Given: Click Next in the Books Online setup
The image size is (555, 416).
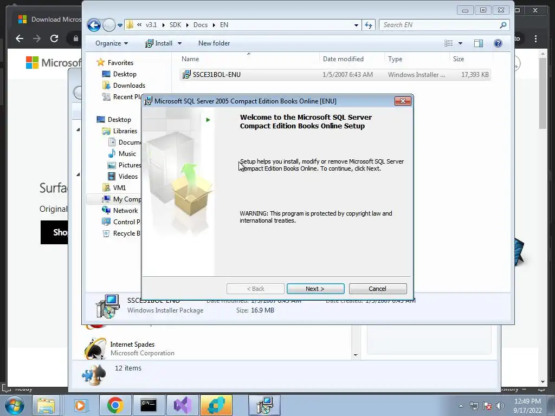Looking at the screenshot, I should (x=315, y=289).
